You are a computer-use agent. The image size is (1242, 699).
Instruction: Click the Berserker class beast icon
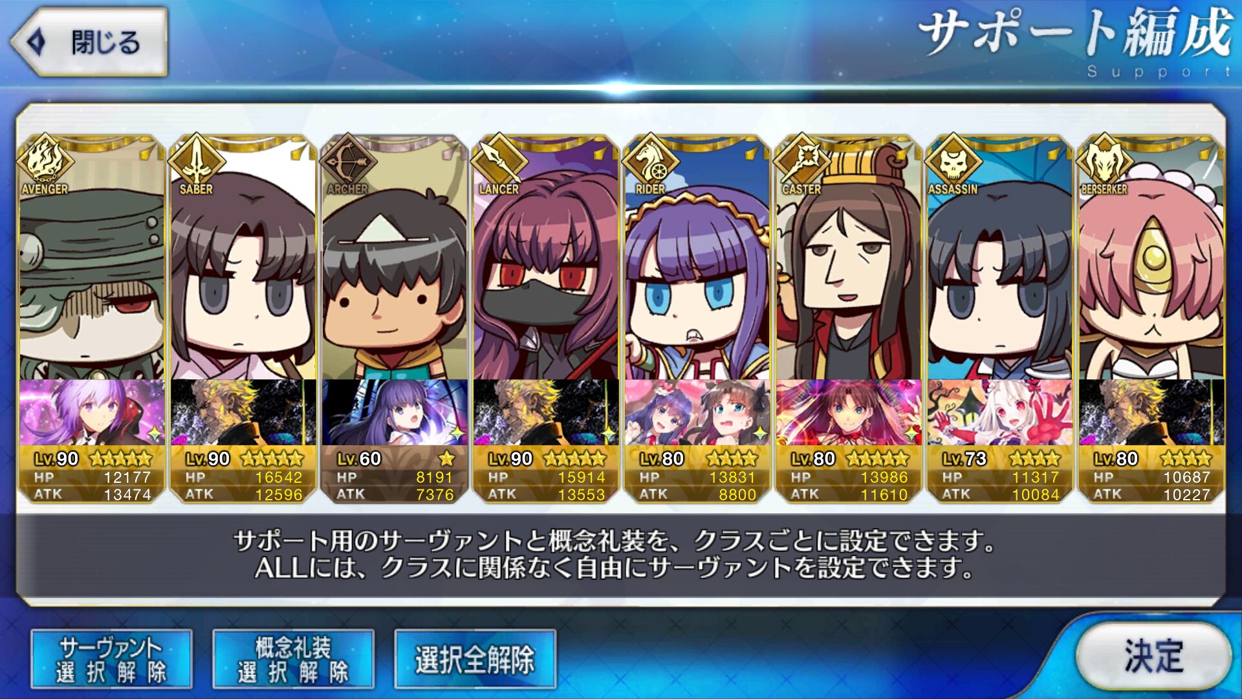pyautogui.click(x=1104, y=160)
